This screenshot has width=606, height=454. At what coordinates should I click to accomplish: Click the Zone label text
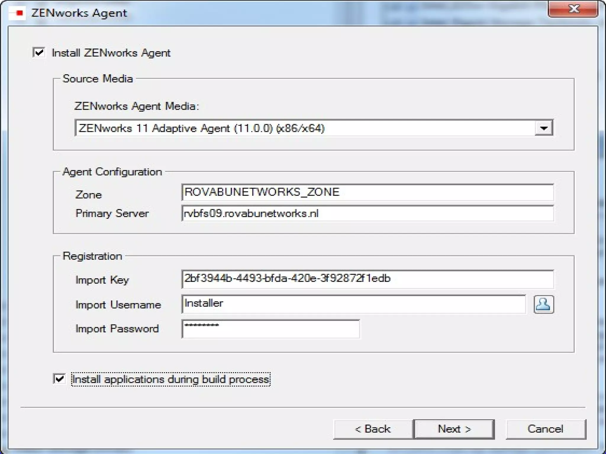coord(88,194)
